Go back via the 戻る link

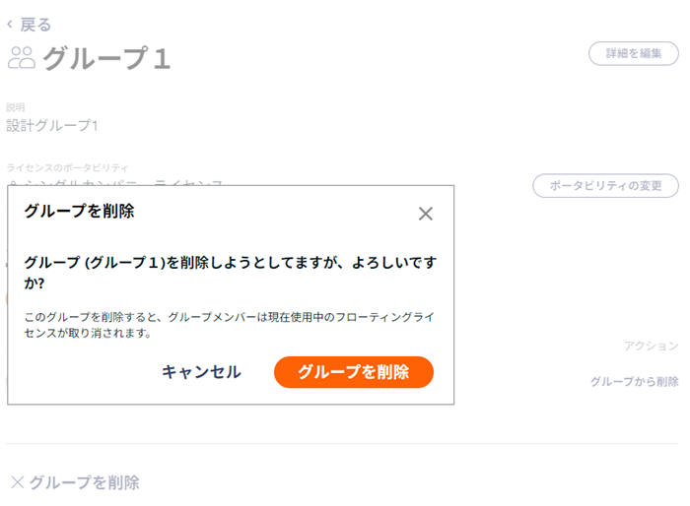tap(35, 25)
